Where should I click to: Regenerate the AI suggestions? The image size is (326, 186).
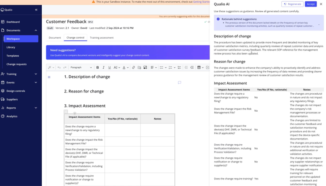293,4
